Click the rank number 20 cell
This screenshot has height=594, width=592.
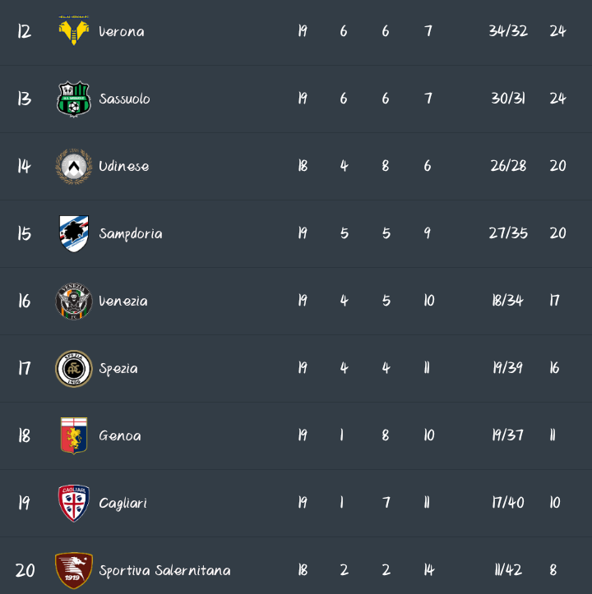pyautogui.click(x=25, y=570)
